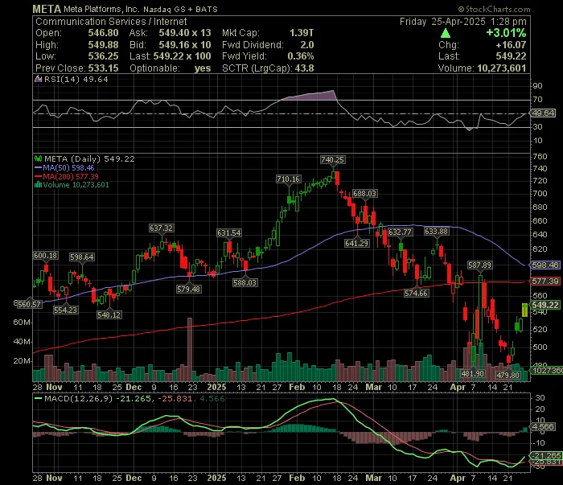563x485 pixels.
Task: Click the 'MA(50) 598.46' legend text
Action: point(68,167)
